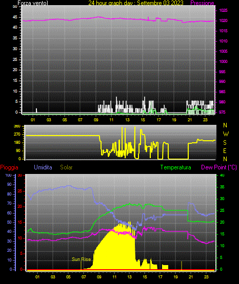Click the Sun Rise marker text

pos(81,259)
